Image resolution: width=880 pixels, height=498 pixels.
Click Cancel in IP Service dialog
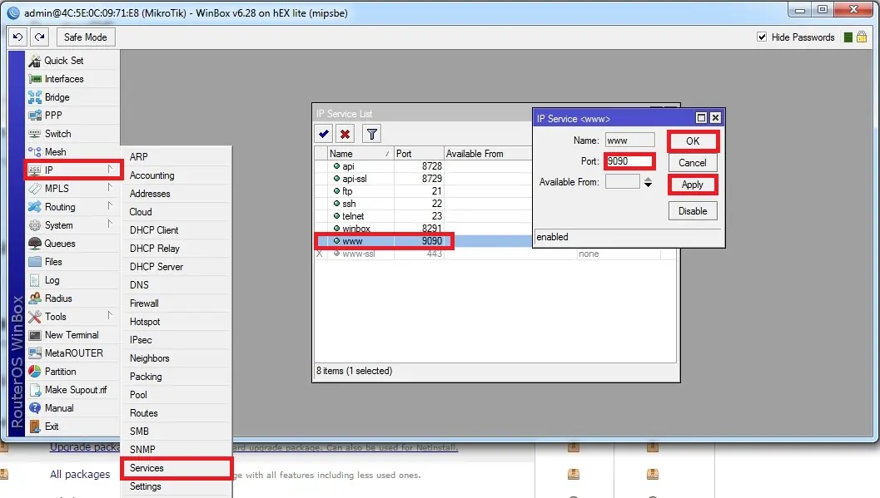click(693, 163)
